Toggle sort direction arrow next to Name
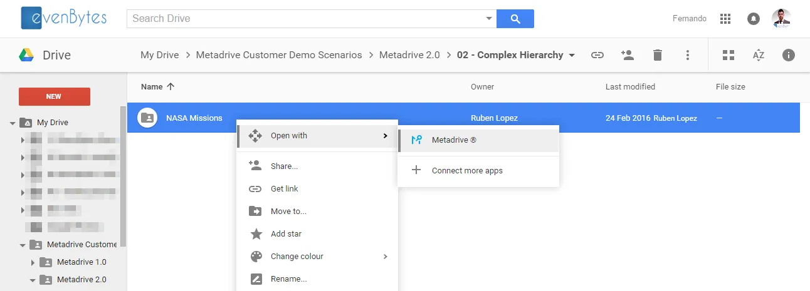810x291 pixels. pos(171,87)
